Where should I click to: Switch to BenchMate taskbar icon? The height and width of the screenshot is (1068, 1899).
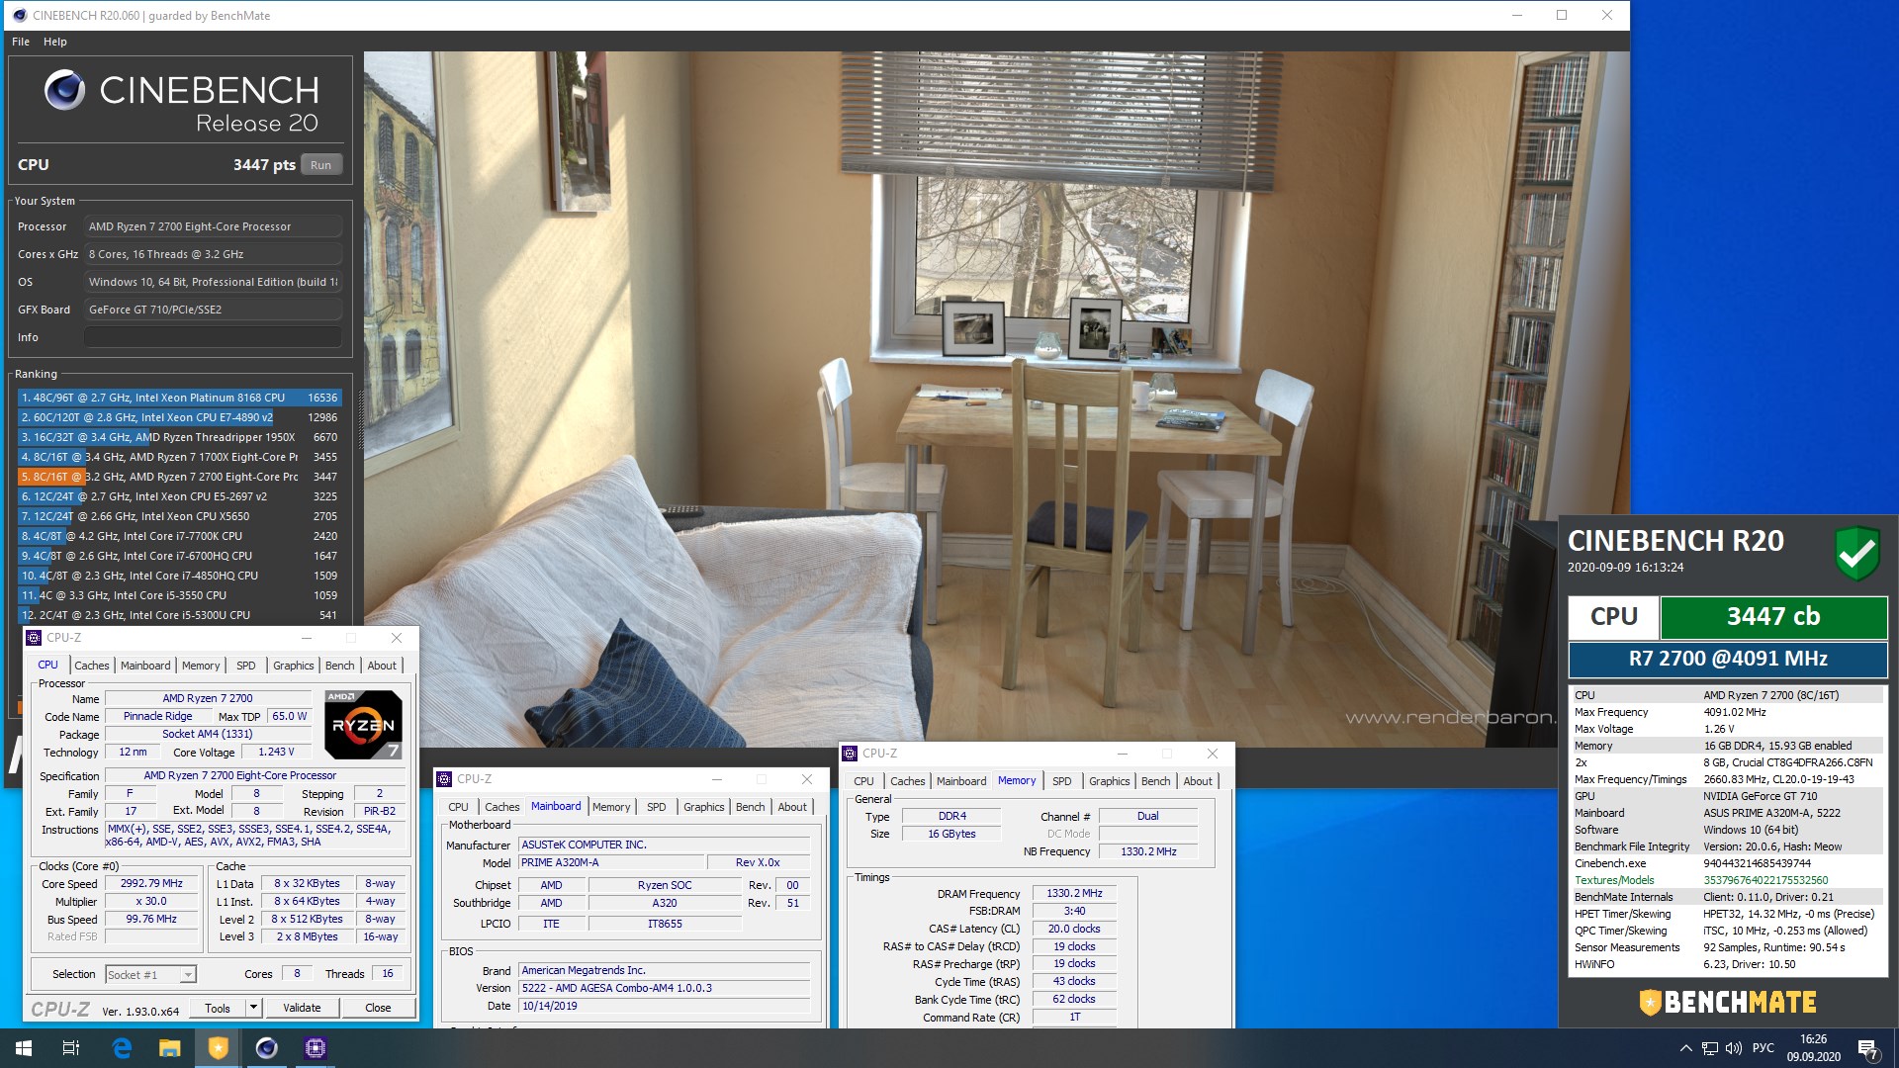(218, 1048)
